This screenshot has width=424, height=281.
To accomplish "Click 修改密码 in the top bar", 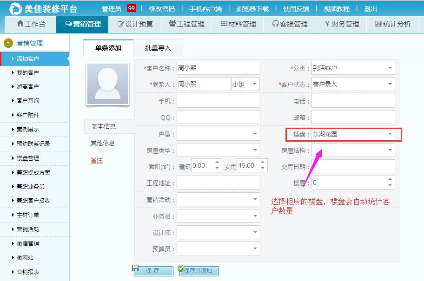I will coord(162,9).
